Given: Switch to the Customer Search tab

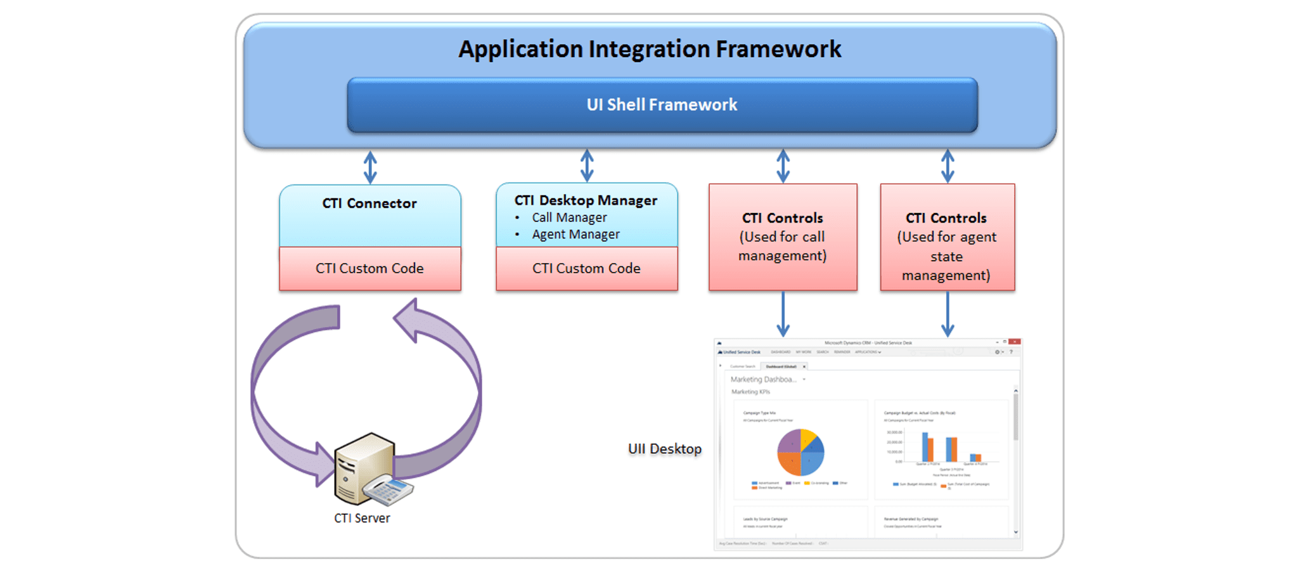Looking at the screenshot, I should pos(743,366).
